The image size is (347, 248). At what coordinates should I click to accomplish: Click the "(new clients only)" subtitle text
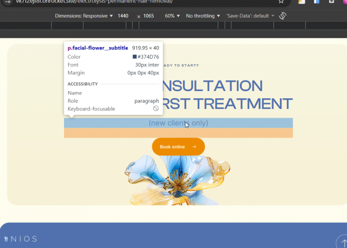[x=178, y=123]
